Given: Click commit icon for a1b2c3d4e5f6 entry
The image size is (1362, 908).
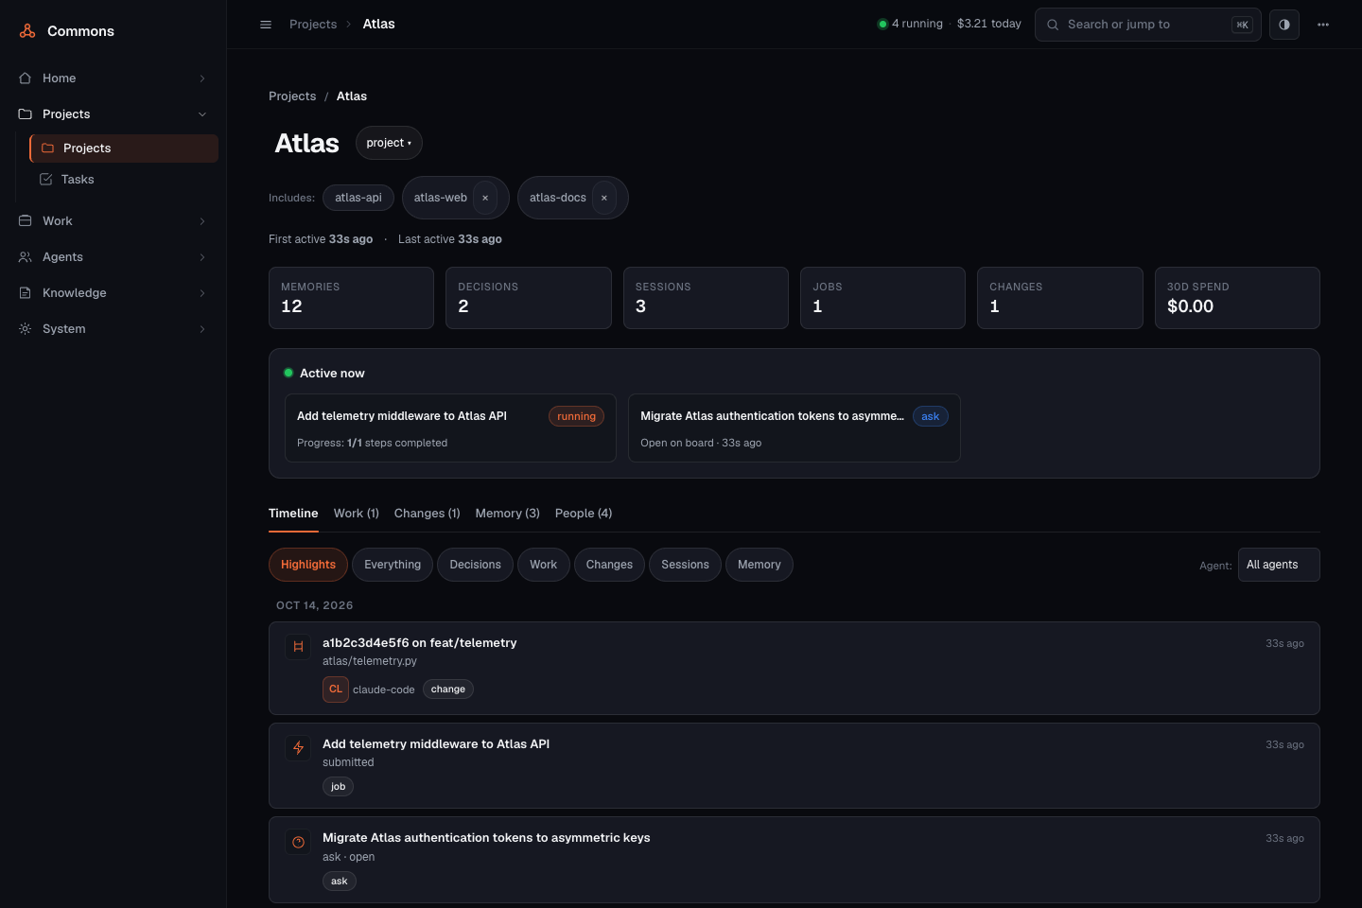Looking at the screenshot, I should tap(298, 647).
